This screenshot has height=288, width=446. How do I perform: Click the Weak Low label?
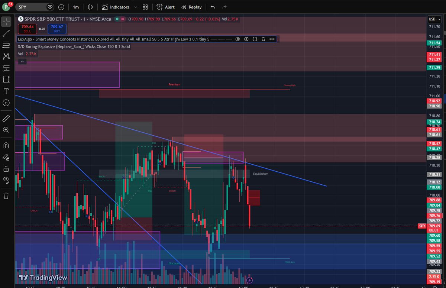pyautogui.click(x=290, y=262)
